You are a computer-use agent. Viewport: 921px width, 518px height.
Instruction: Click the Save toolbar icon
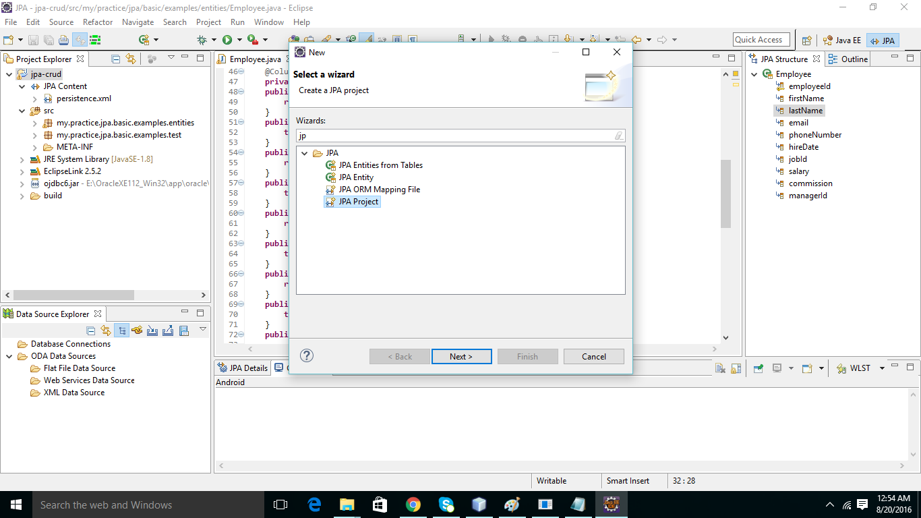(x=34, y=39)
